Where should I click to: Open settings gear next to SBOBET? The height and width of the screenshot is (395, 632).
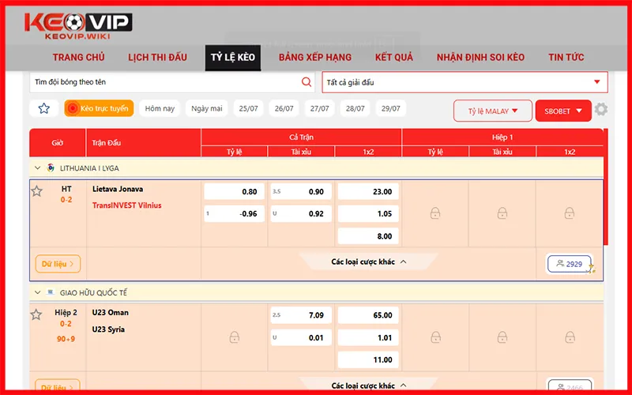click(601, 110)
